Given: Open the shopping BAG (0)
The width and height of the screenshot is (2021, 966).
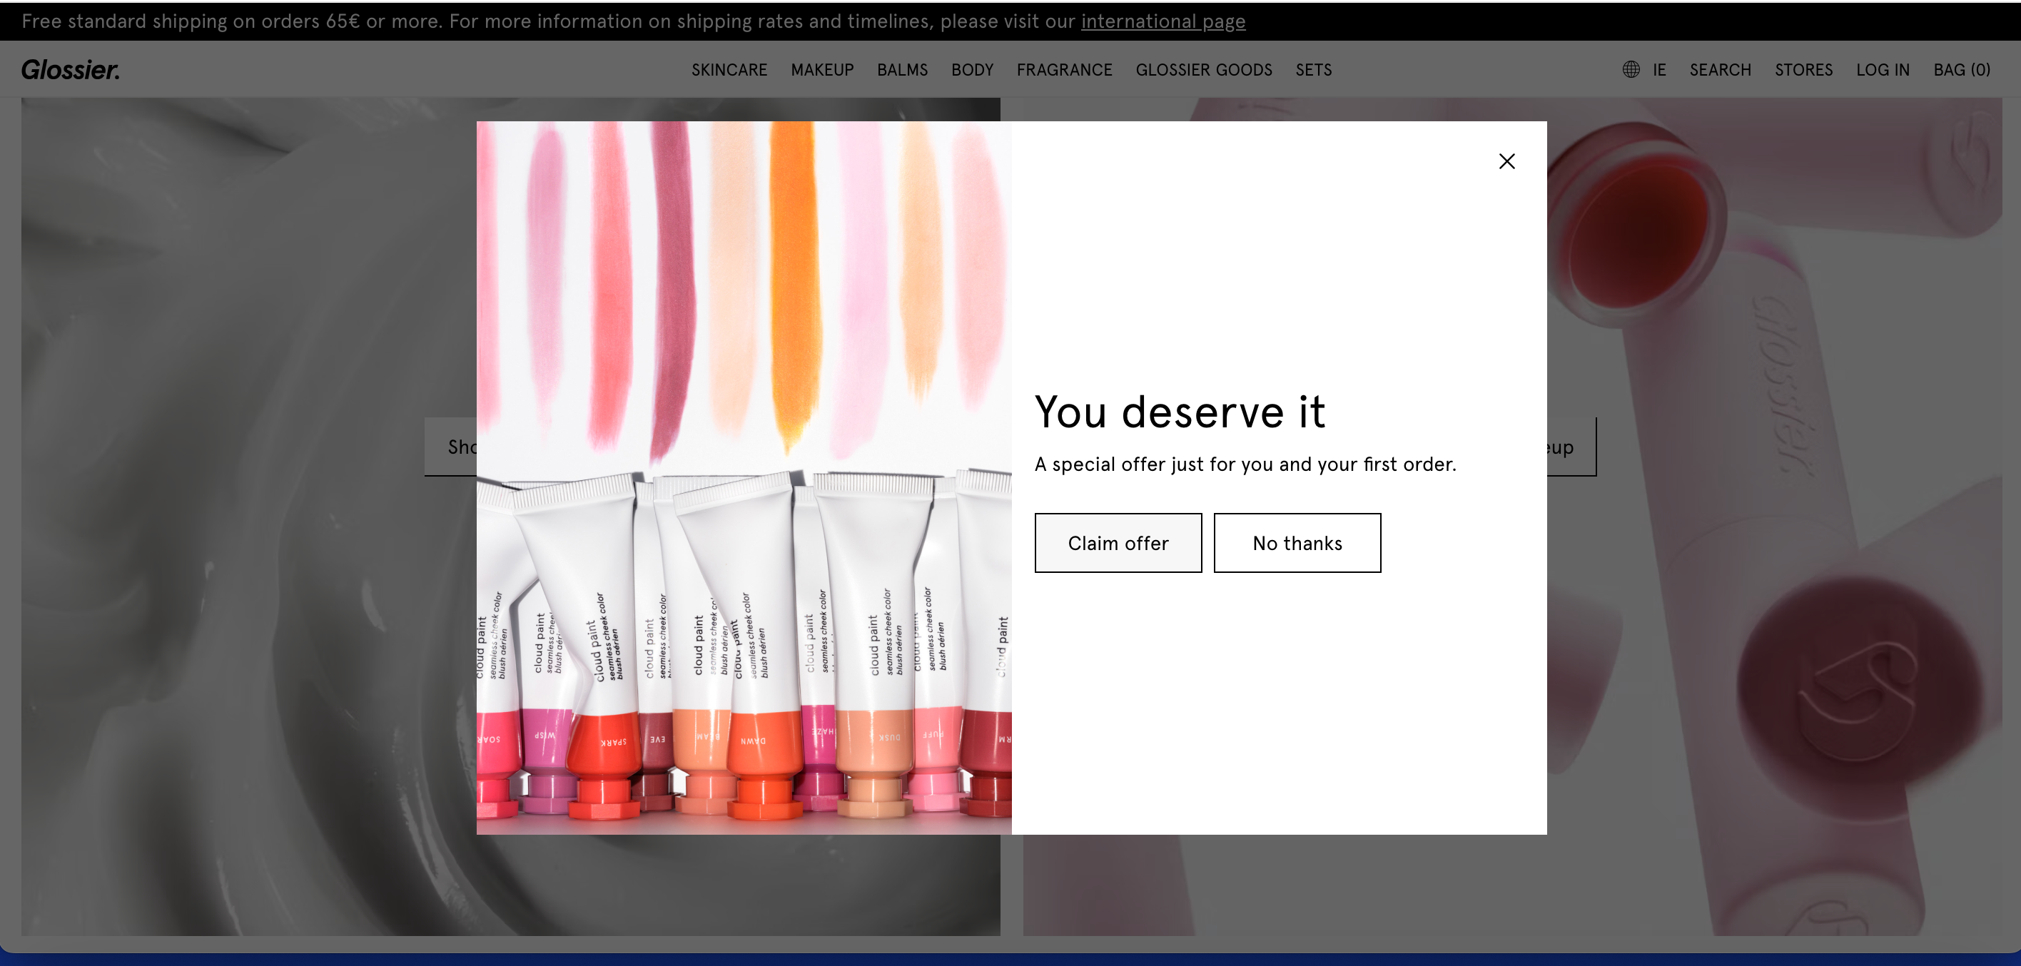Looking at the screenshot, I should pyautogui.click(x=1961, y=70).
